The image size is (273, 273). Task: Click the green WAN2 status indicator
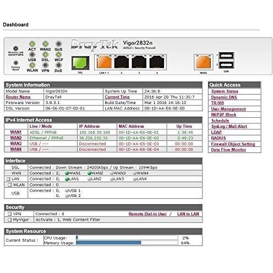pyautogui.click(x=90, y=173)
